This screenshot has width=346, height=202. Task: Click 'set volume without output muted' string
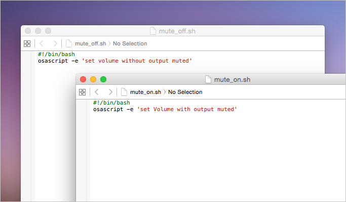(137, 61)
